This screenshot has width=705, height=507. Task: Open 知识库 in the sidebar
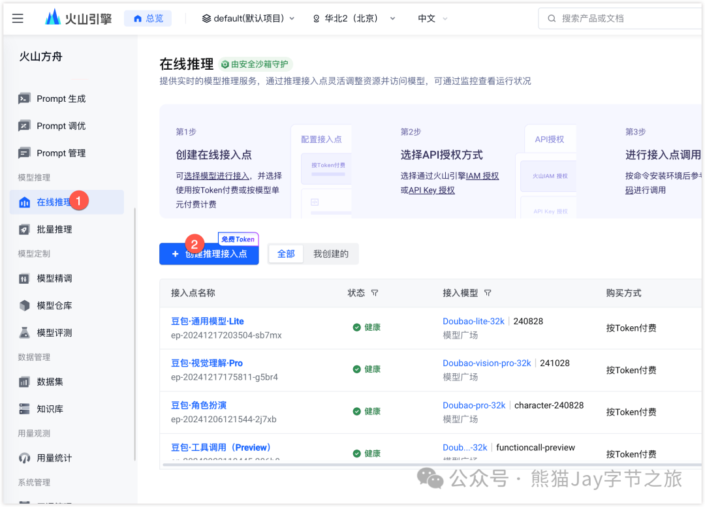click(50, 409)
